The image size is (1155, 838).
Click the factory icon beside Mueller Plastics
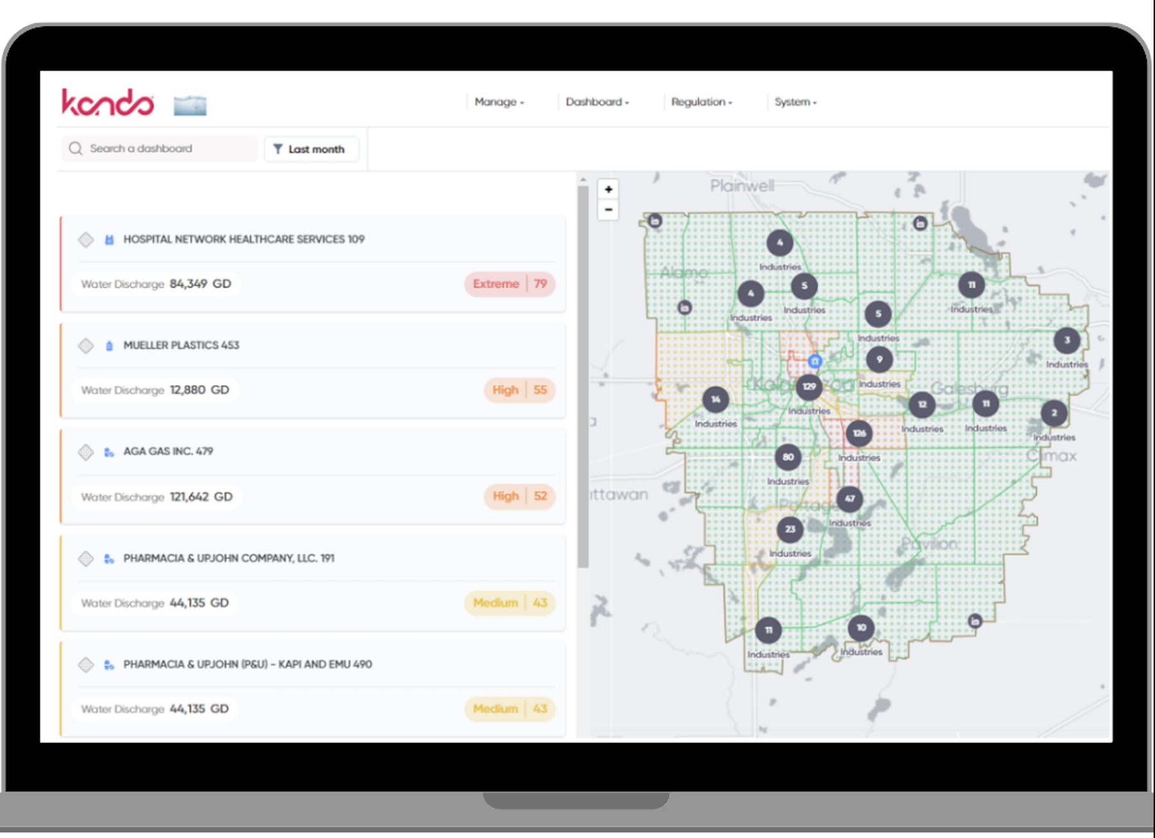109,346
